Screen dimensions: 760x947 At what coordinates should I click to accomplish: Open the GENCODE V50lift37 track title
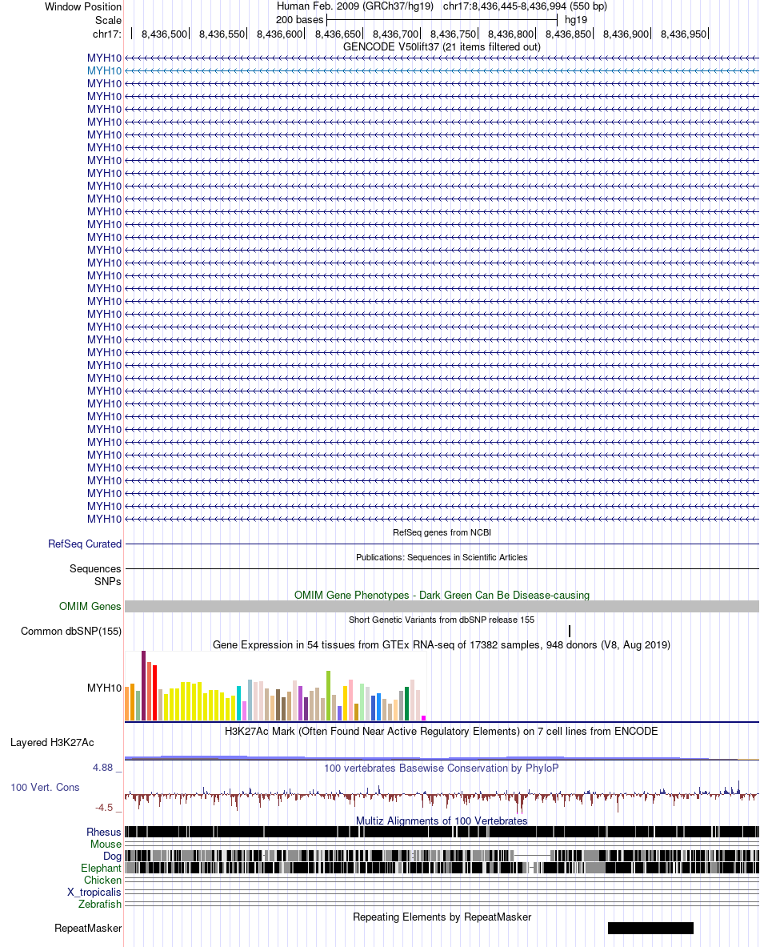click(442, 46)
